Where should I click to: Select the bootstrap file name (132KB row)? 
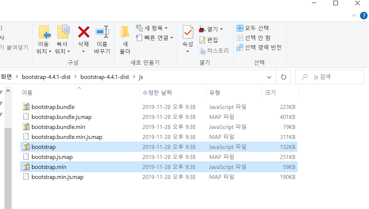click(x=43, y=147)
